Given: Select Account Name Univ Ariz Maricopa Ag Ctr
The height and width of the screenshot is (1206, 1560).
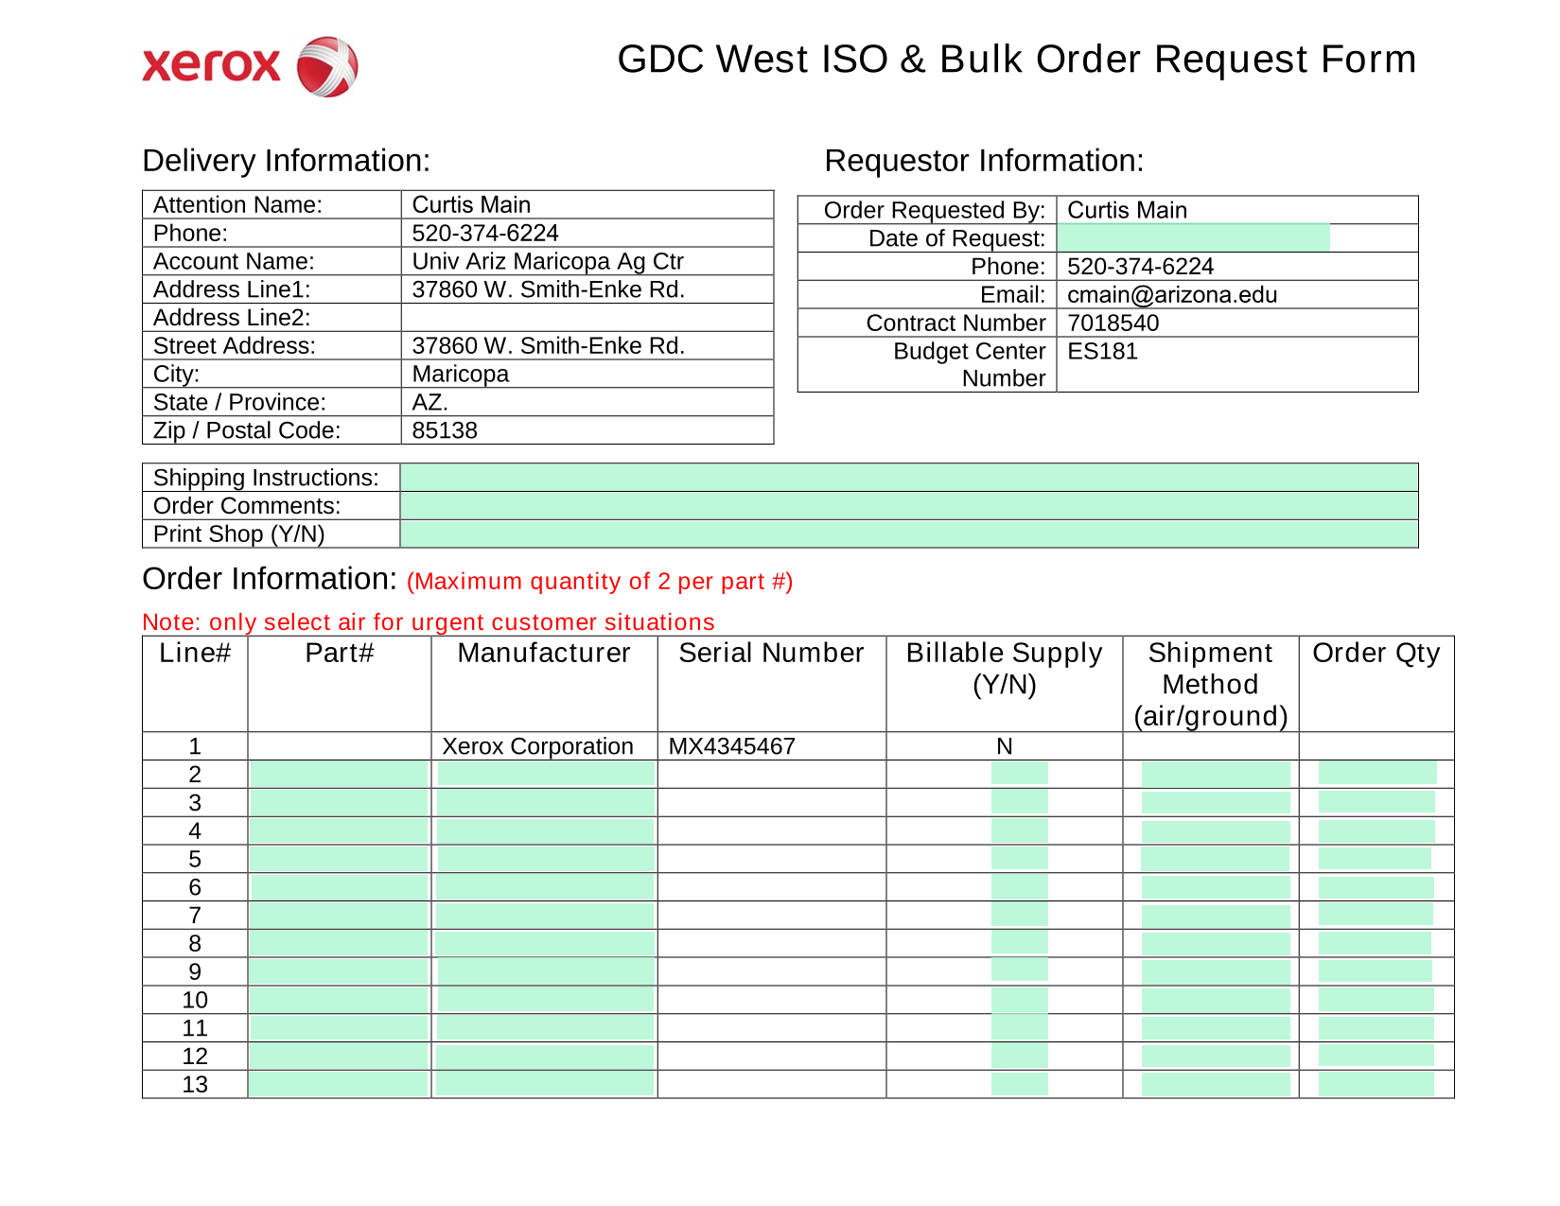Looking at the screenshot, I should [548, 261].
